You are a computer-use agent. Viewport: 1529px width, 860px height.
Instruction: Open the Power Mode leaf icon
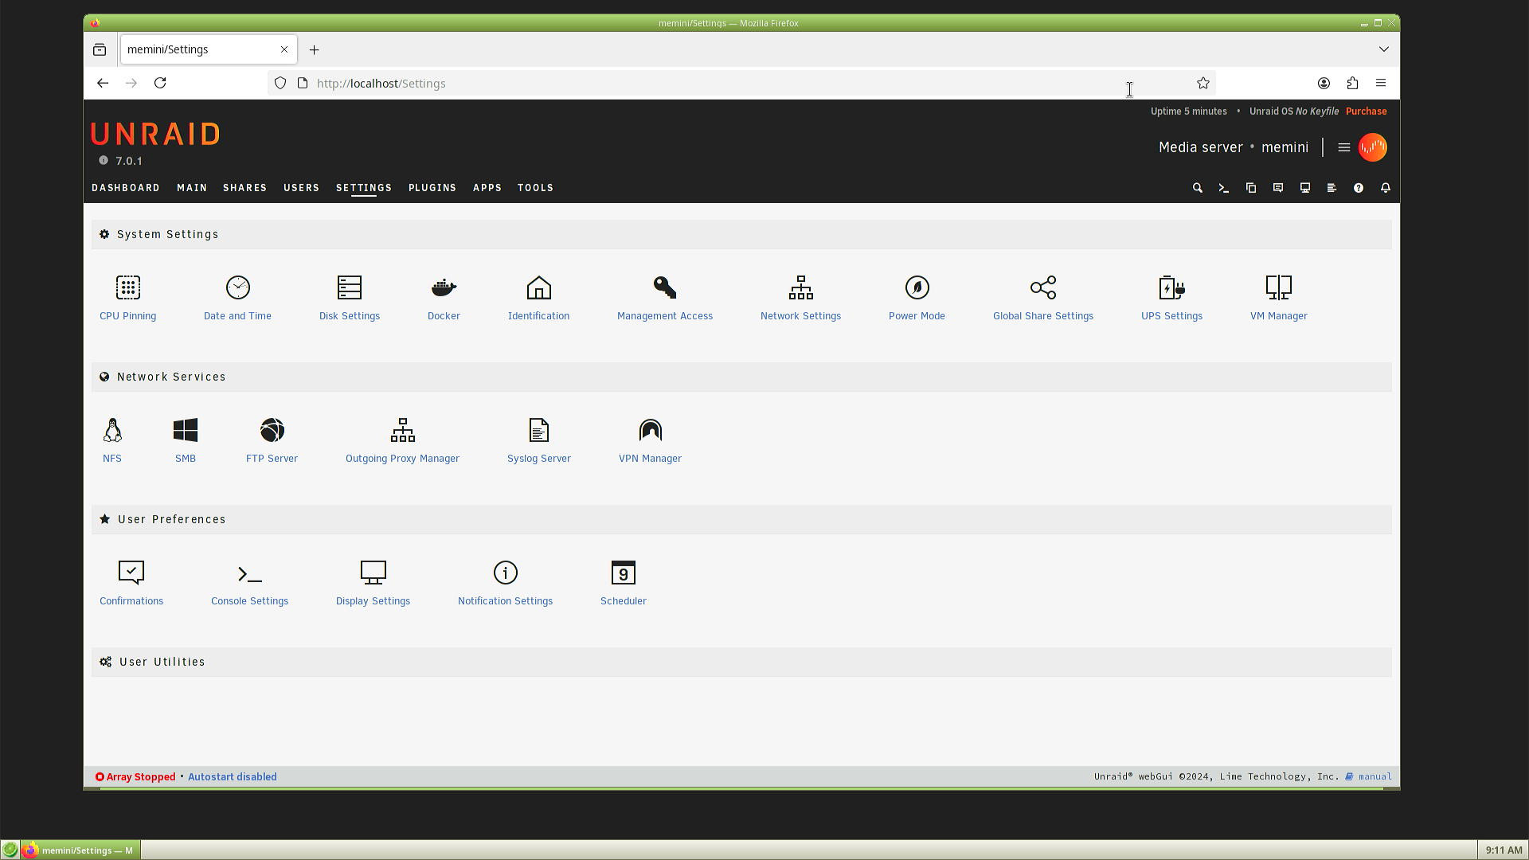point(917,287)
